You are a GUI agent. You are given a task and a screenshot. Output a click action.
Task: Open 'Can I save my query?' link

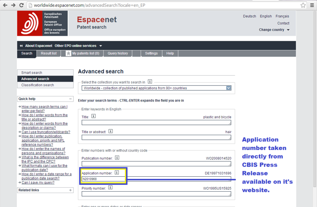coord(38,183)
